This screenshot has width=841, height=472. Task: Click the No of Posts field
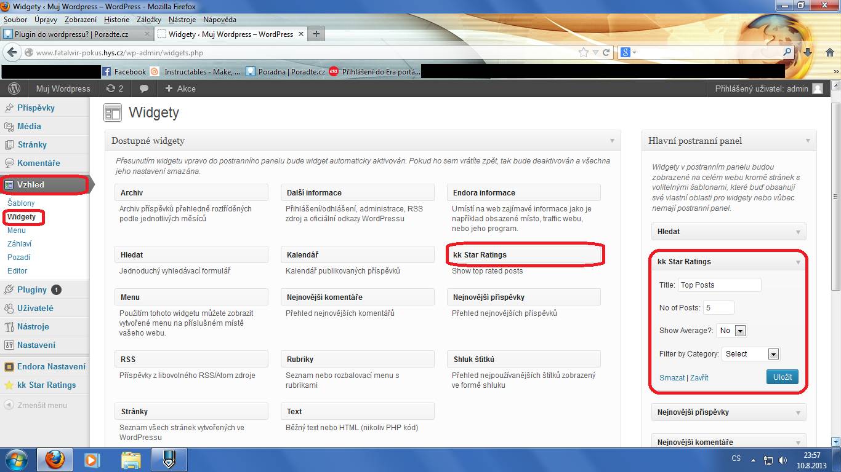pyautogui.click(x=718, y=308)
